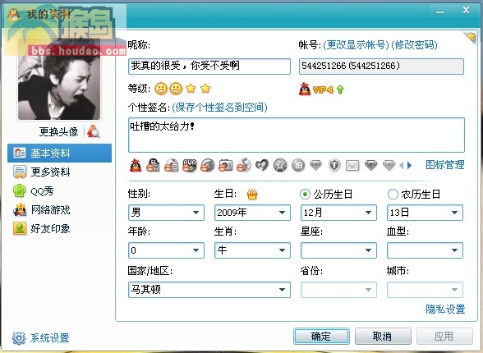Click the first smiley level icon

point(160,89)
